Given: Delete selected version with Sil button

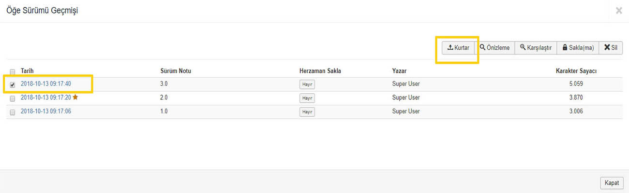Looking at the screenshot, I should click(x=611, y=48).
